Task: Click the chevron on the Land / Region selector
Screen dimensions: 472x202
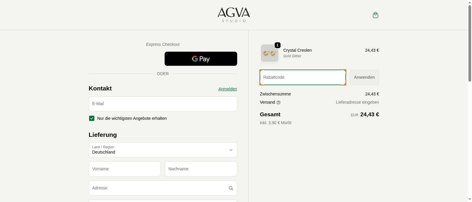Action: click(231, 150)
